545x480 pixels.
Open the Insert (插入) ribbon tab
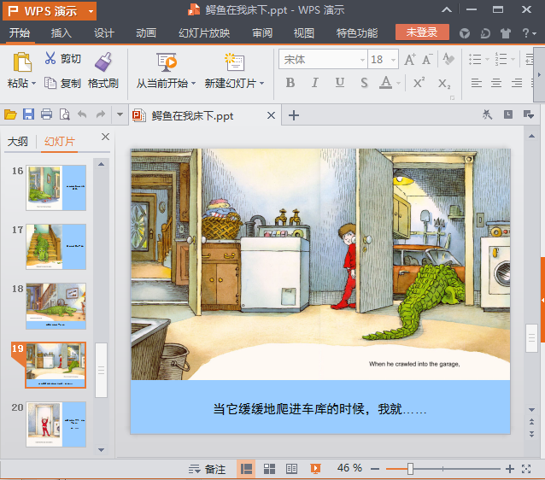[x=62, y=33]
